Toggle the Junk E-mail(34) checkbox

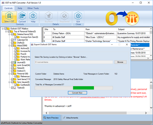pos(12,65)
